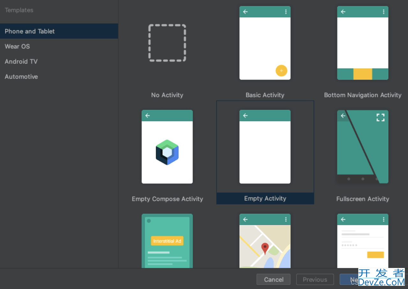408x289 pixels.
Task: Click the overflow dots in Maps preview
Action: [286, 220]
